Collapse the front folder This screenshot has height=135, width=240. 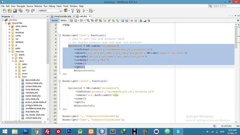pos(16,77)
